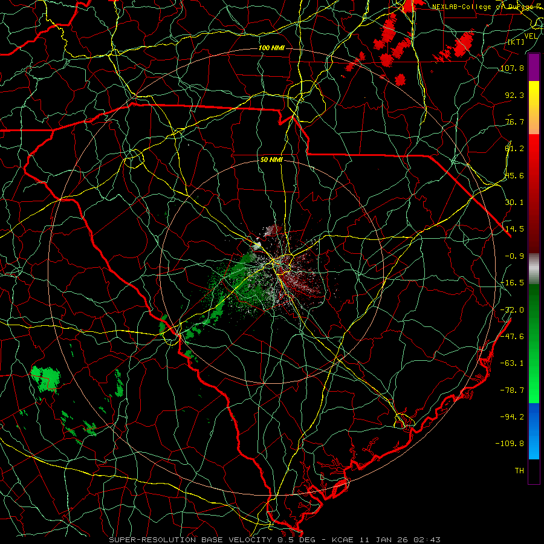Screen dimensions: 544x544
Task: Click the blue segment of the color bar
Action: [x=534, y=431]
